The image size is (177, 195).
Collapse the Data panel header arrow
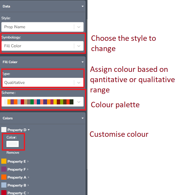pos(82,6)
